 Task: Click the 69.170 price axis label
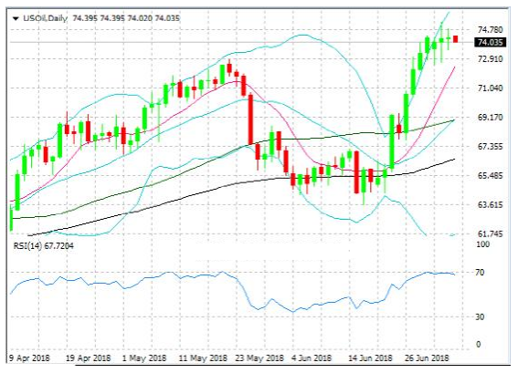coord(491,118)
